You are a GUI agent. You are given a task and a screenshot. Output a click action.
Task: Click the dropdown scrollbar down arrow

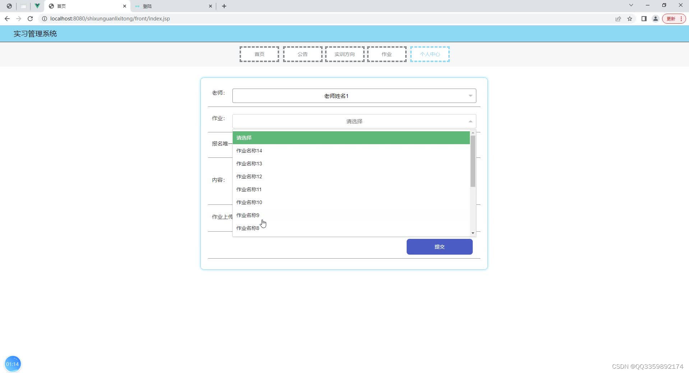473,233
